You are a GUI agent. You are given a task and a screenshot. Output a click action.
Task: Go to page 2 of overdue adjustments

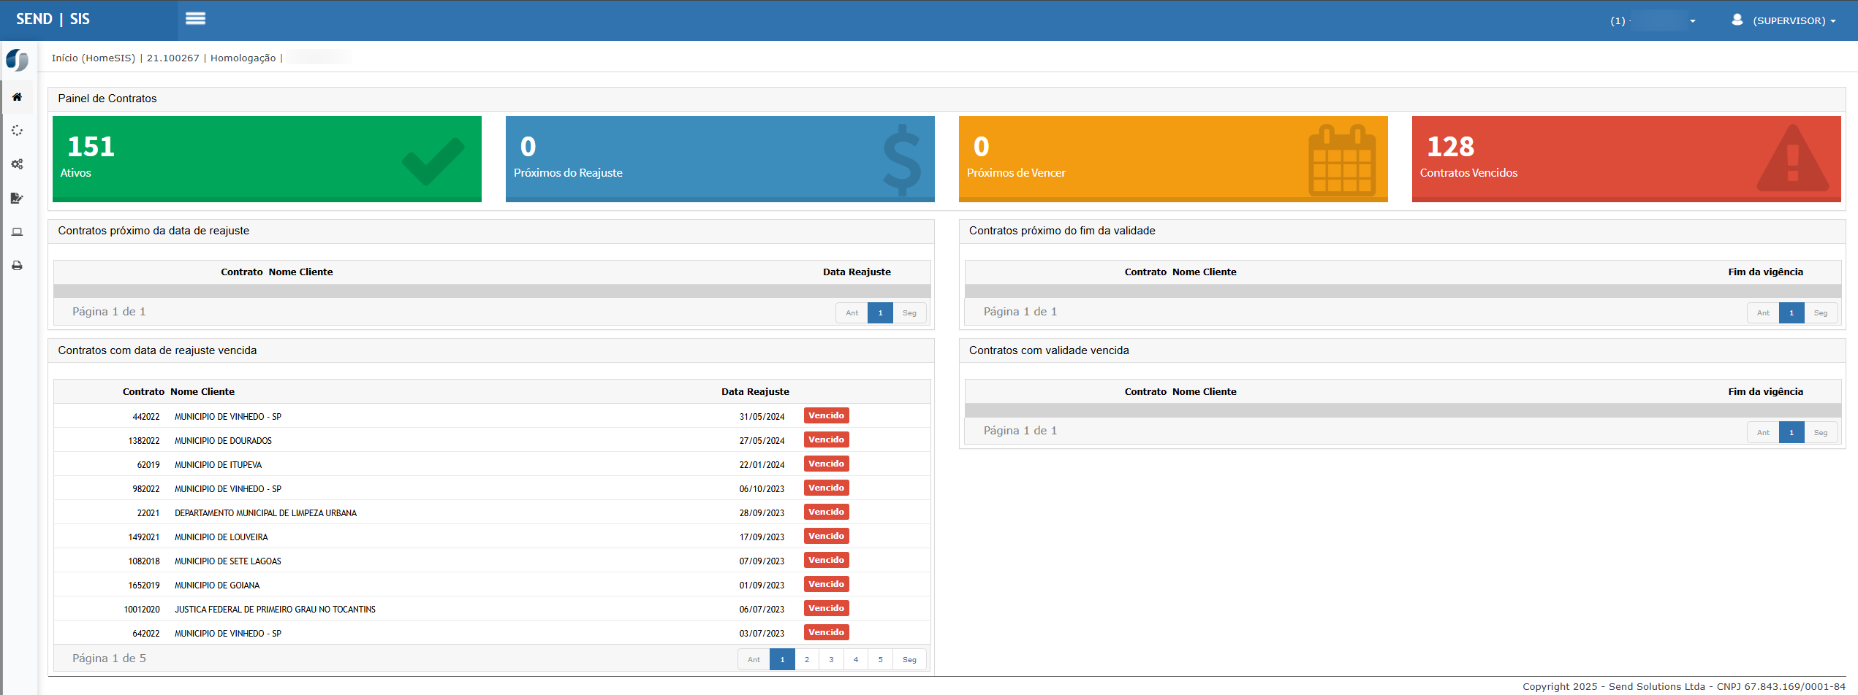click(x=807, y=659)
